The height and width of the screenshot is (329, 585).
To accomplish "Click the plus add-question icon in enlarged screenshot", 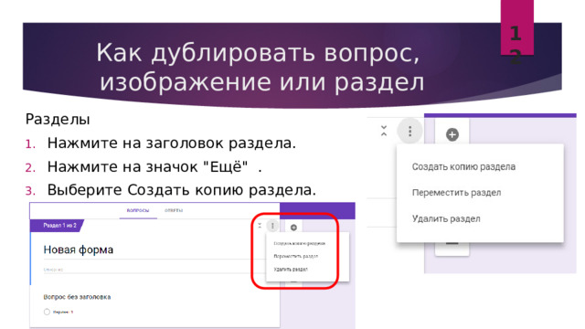I will pyautogui.click(x=452, y=134).
